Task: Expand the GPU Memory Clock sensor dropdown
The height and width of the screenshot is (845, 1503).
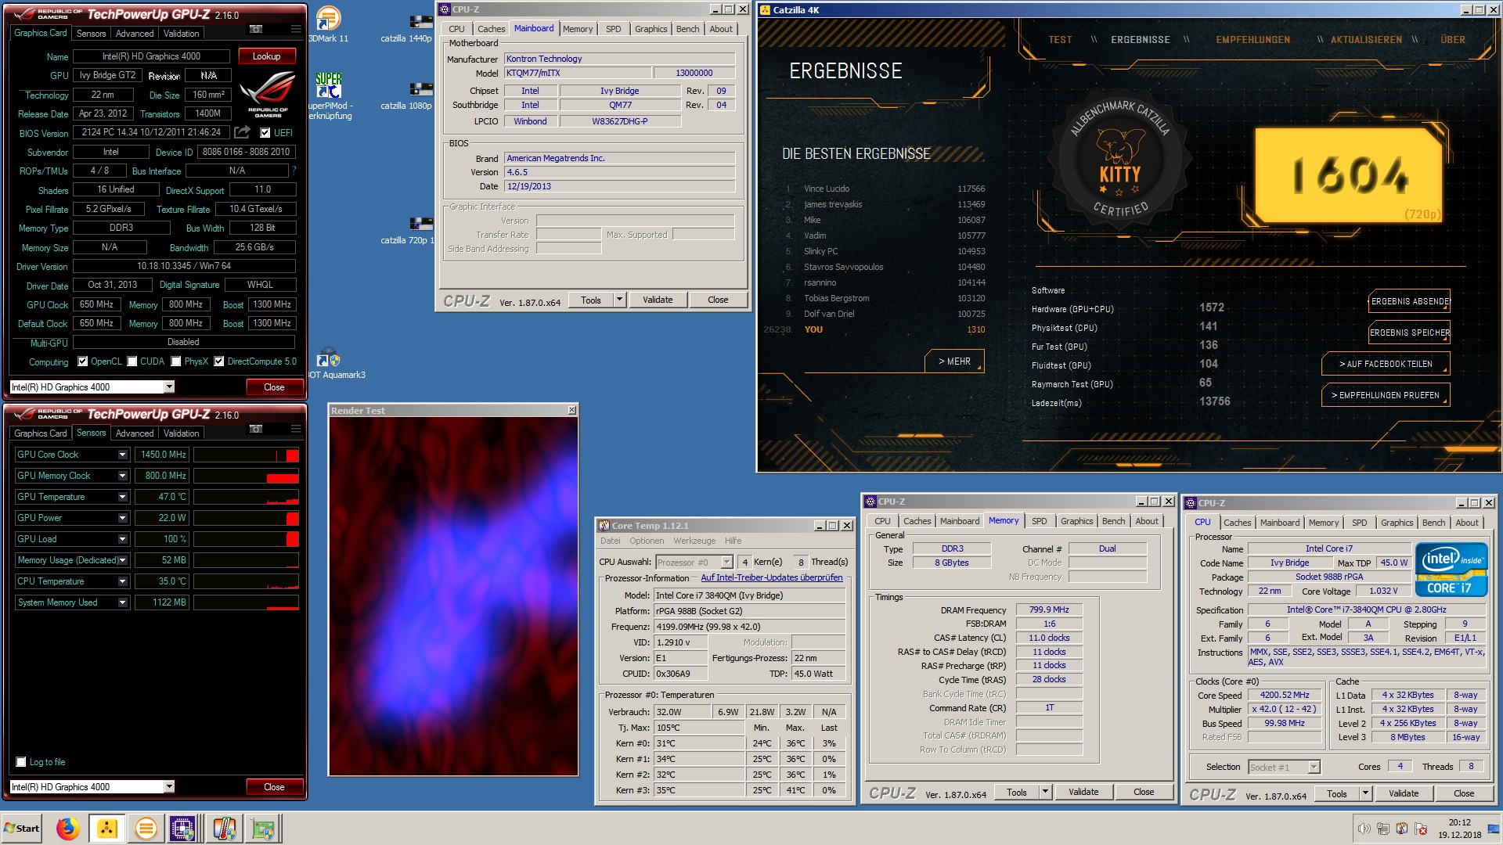Action: pos(123,476)
